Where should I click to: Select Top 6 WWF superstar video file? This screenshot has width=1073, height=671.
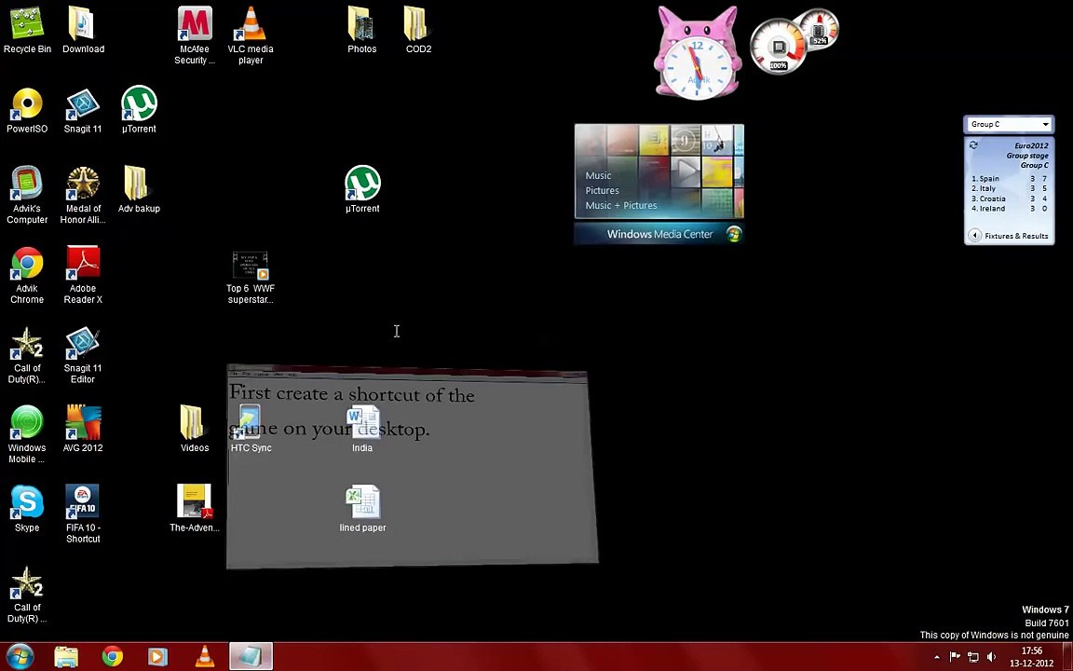click(x=251, y=278)
